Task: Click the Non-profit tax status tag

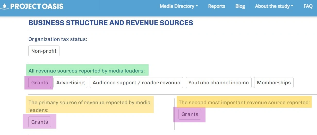Action: click(x=44, y=51)
